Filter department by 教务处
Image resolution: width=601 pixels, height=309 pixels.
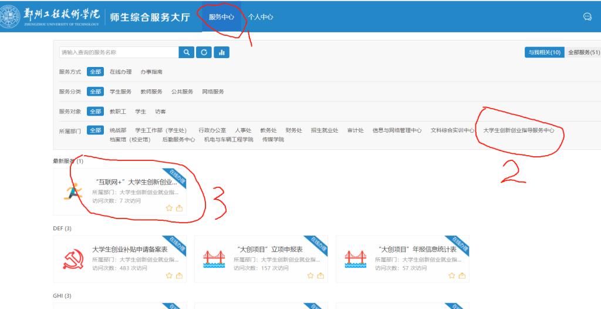268,130
